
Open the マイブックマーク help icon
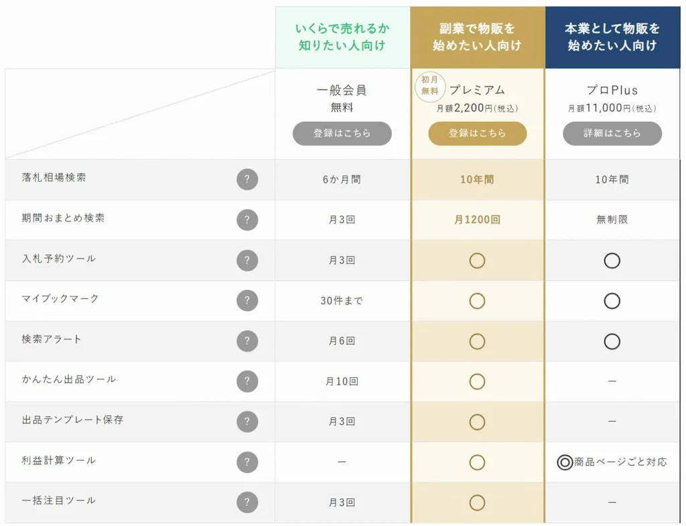tap(248, 301)
